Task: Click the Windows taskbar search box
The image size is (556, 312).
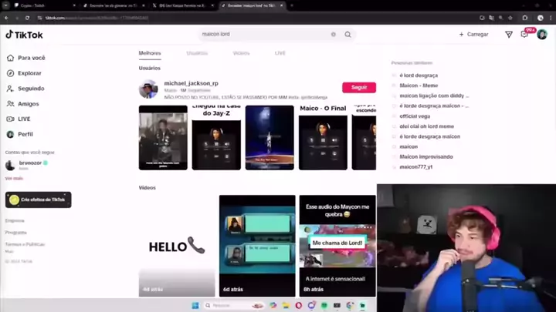Action: click(x=234, y=305)
